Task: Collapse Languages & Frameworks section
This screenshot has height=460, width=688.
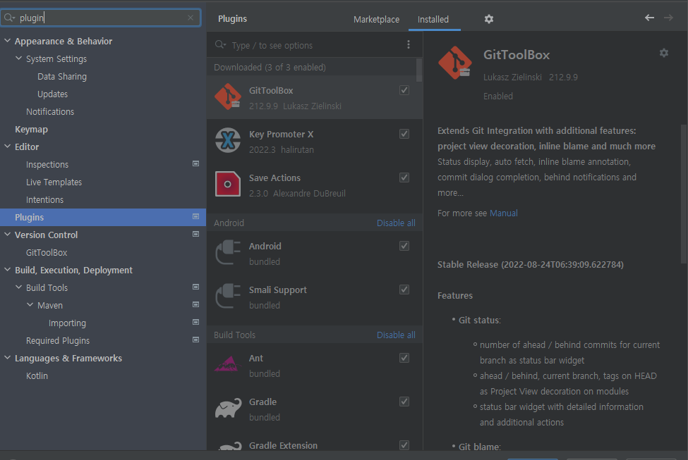Action: pyautogui.click(x=8, y=358)
